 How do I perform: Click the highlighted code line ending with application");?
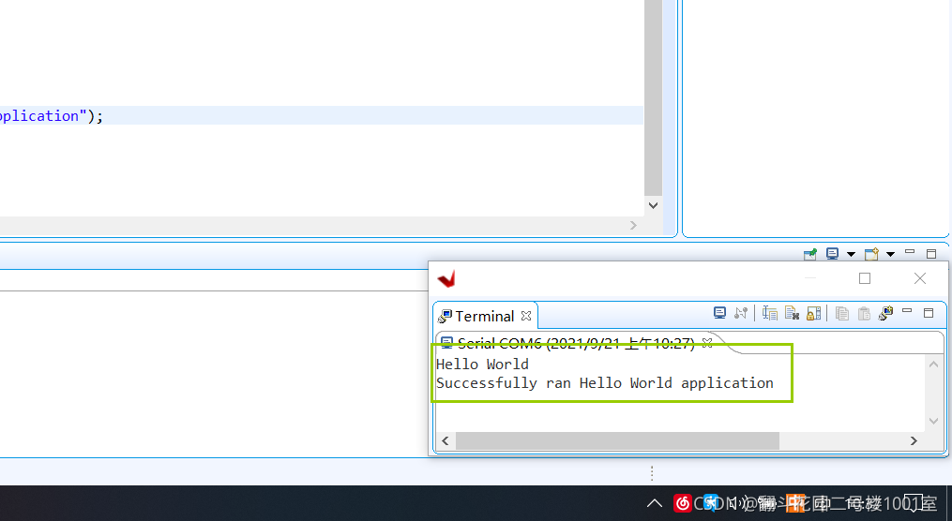point(322,115)
